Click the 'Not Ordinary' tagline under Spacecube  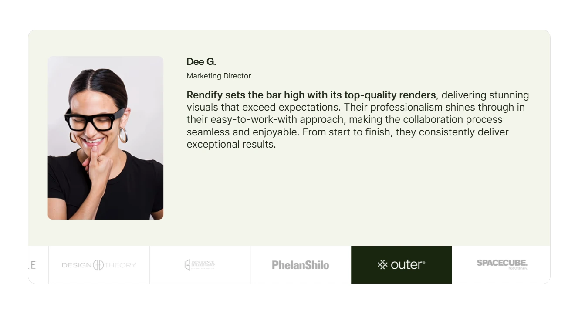pos(517,268)
